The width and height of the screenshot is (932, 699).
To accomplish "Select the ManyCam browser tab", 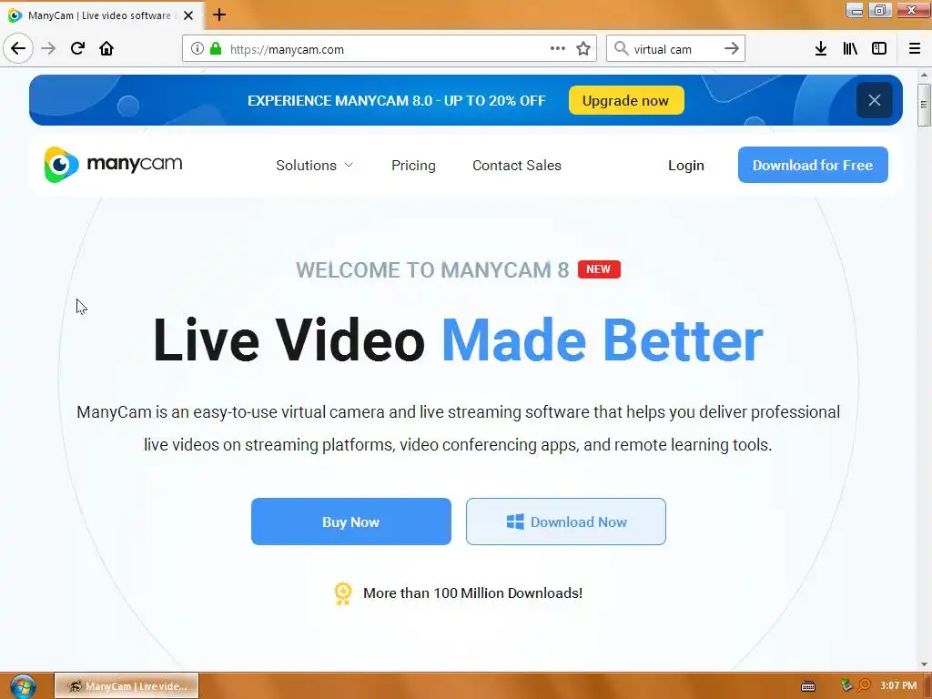I will coord(101,15).
